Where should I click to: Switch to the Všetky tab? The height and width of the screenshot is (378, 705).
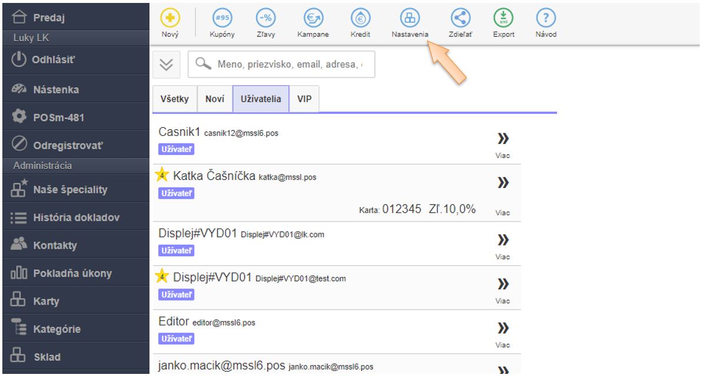[x=174, y=99]
